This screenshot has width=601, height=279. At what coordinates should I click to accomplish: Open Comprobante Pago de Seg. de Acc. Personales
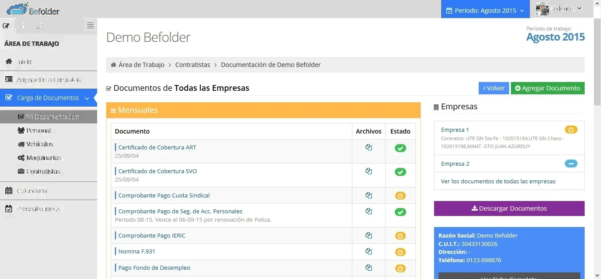pyautogui.click(x=180, y=211)
